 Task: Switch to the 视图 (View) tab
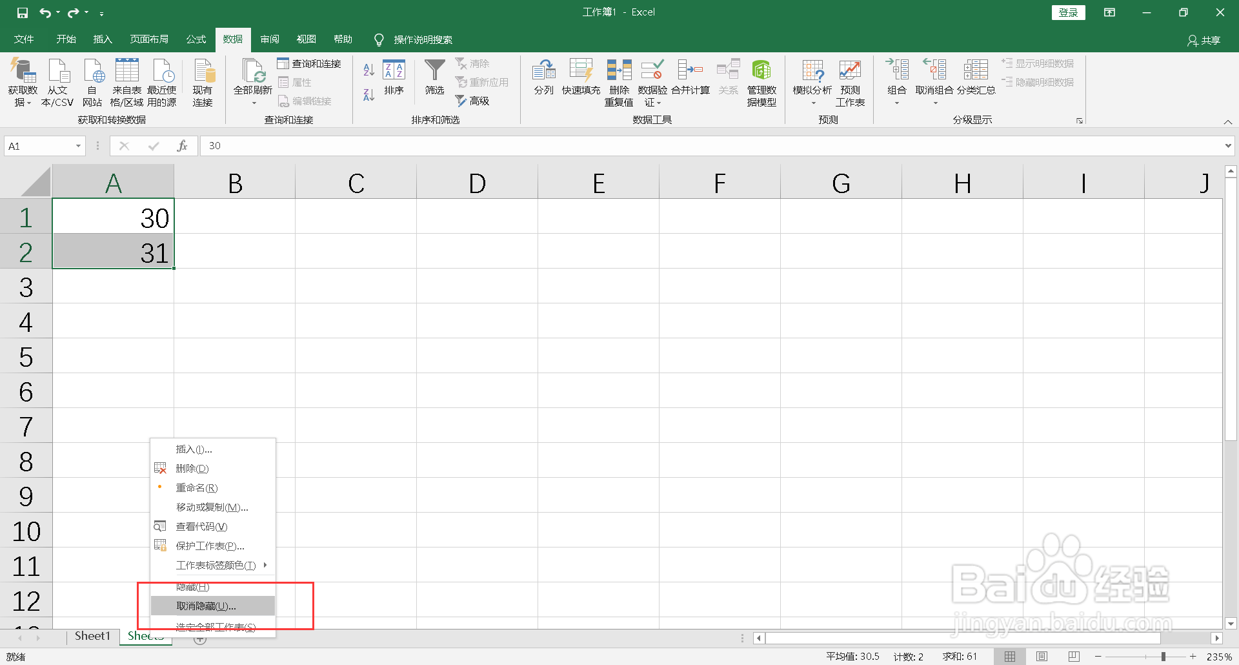click(307, 39)
